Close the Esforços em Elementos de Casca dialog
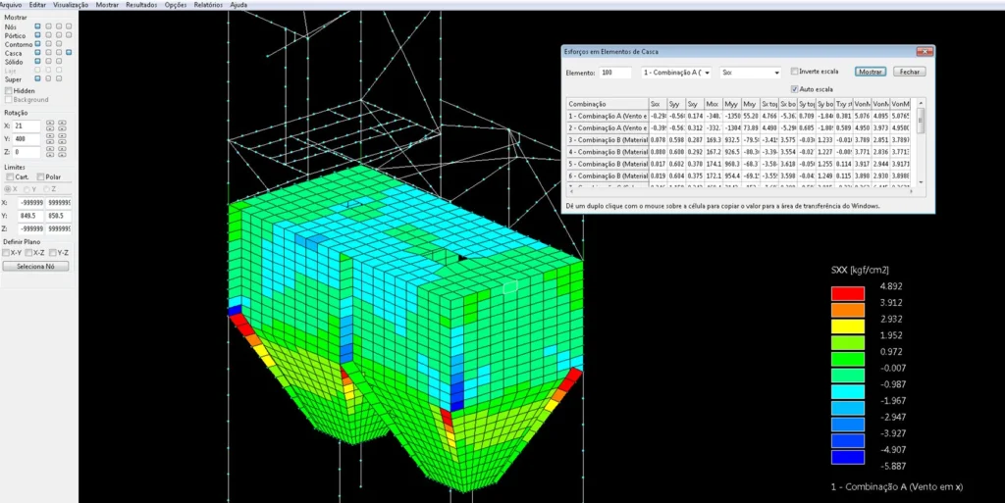 tap(910, 72)
